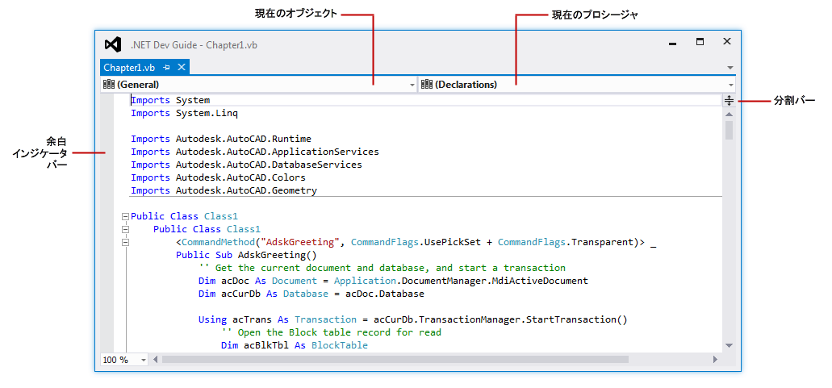This screenshot has width=832, height=388.
Task: Click the vertical scrollbar thumb
Action: 729,131
